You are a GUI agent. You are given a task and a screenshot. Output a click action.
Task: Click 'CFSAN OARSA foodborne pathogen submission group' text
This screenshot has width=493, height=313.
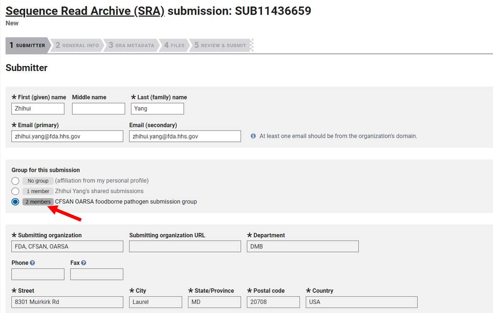tap(126, 202)
